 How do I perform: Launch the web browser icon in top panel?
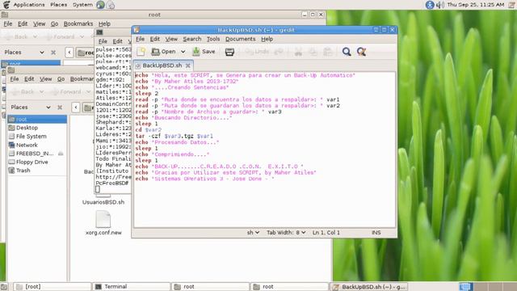click(x=100, y=5)
